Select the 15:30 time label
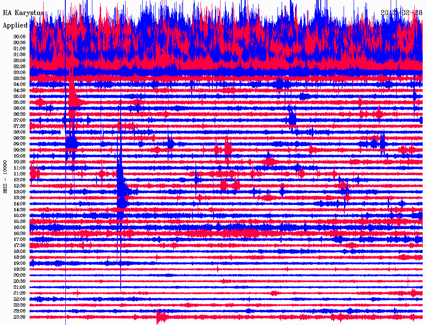The width and height of the screenshot is (426, 325). tap(20, 222)
